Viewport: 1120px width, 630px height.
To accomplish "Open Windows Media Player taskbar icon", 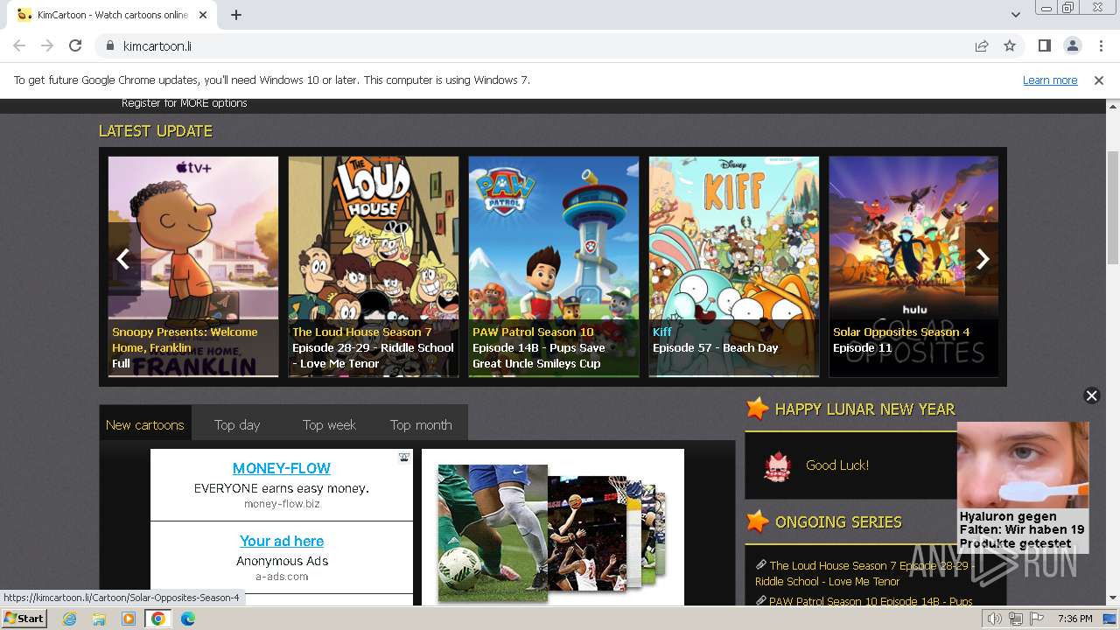I will click(129, 619).
